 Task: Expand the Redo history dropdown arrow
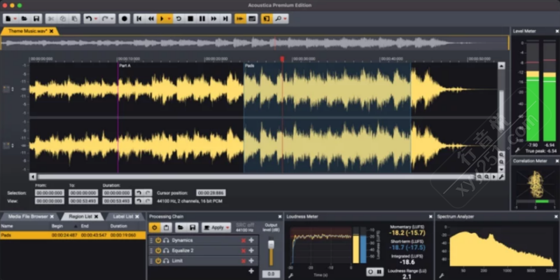pyautogui.click(x=112, y=19)
